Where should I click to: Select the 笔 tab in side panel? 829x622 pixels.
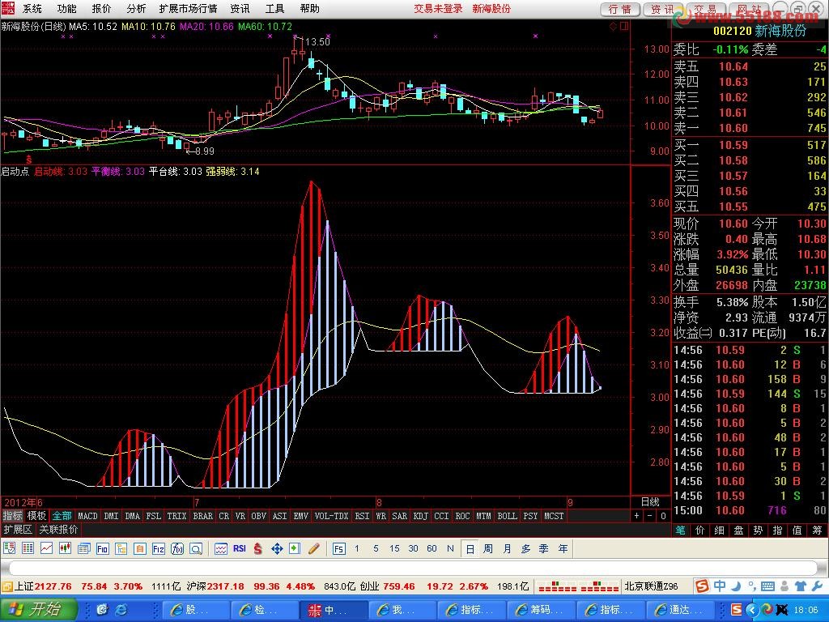(680, 530)
